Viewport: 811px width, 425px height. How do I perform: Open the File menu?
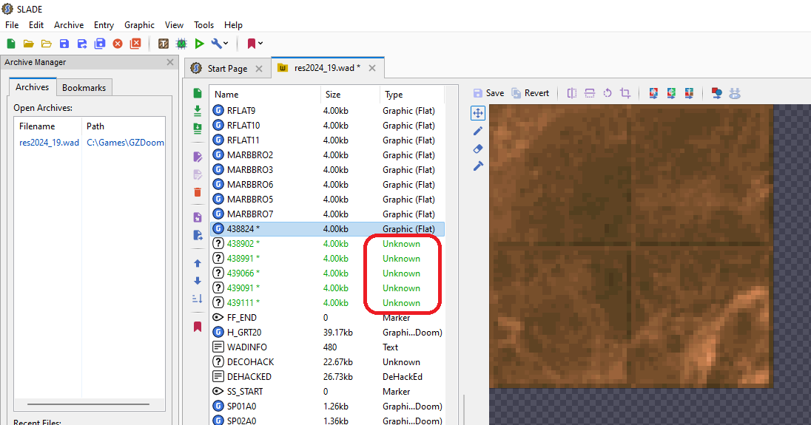coord(12,25)
